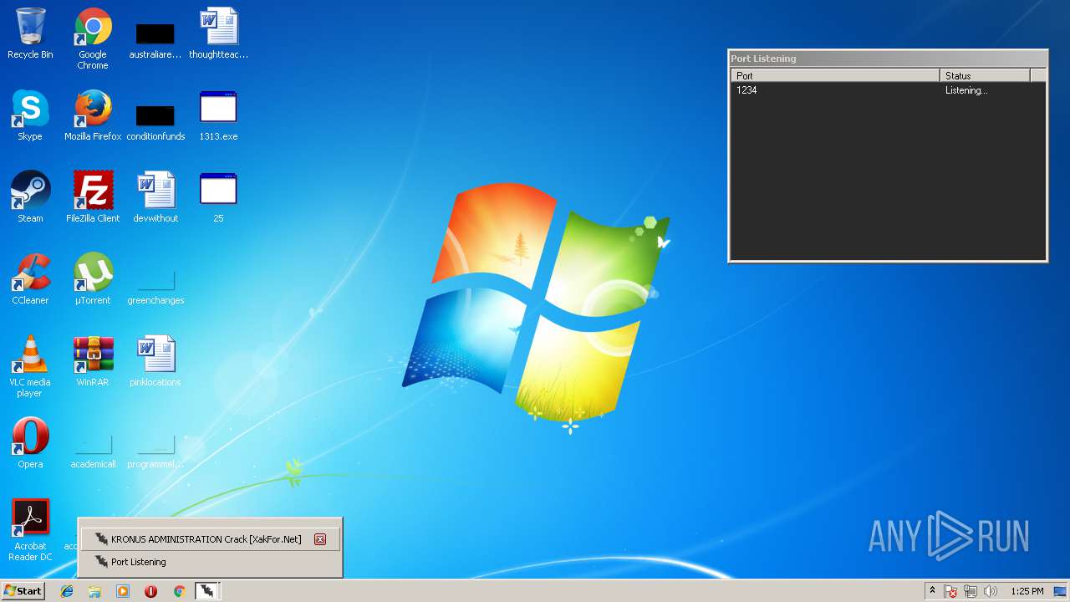Image resolution: width=1070 pixels, height=602 pixels.
Task: Close KRONUS ADMINISTRATION Crack from taskbar preview
Action: click(320, 539)
